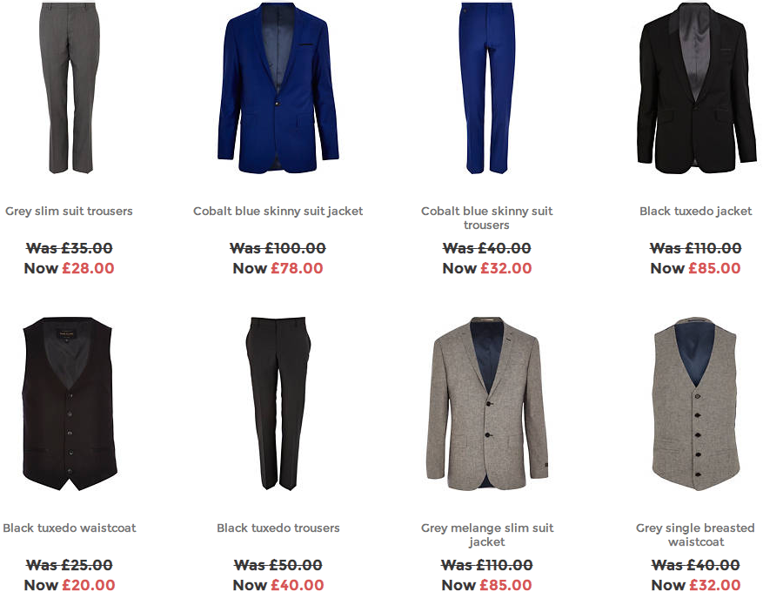Open the grey single breasted waistcoat image
The image size is (763, 605).
[696, 404]
